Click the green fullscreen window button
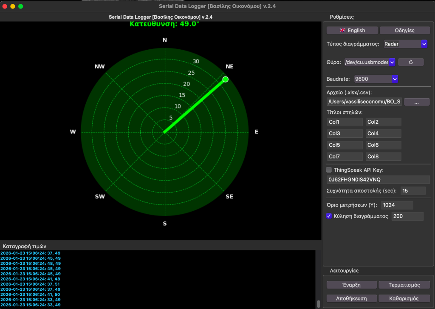Image resolution: width=435 pixels, height=309 pixels. point(21,6)
